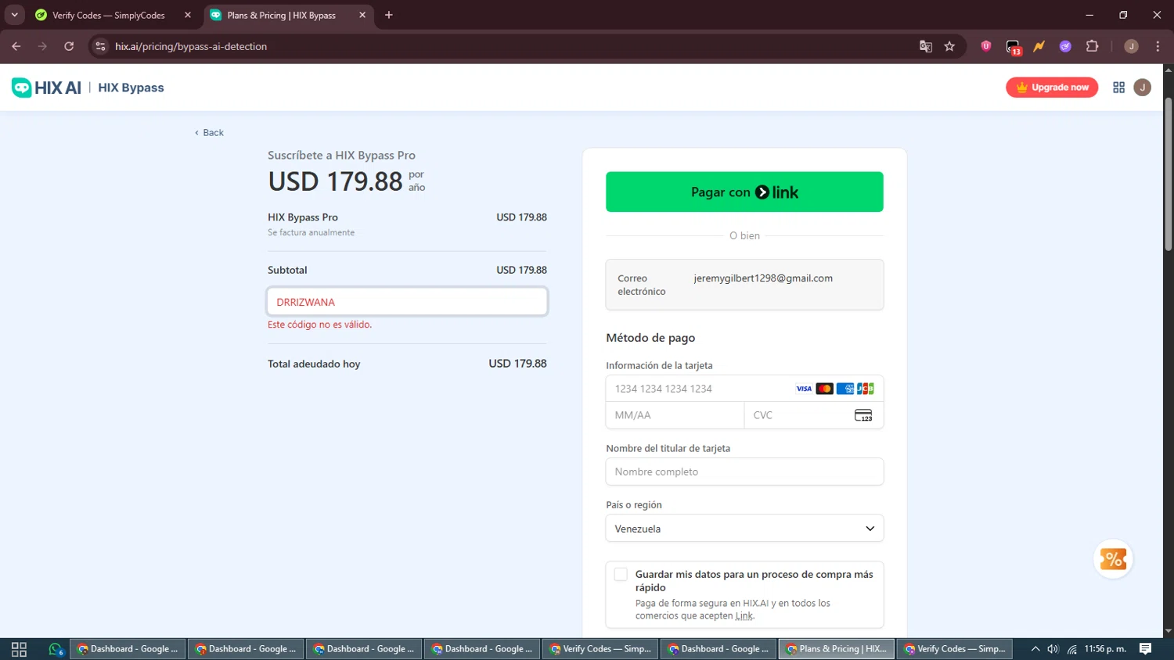Click the email jeremygilbert1298@gmail.com
Screen dimensions: 1174x660
click(x=763, y=278)
